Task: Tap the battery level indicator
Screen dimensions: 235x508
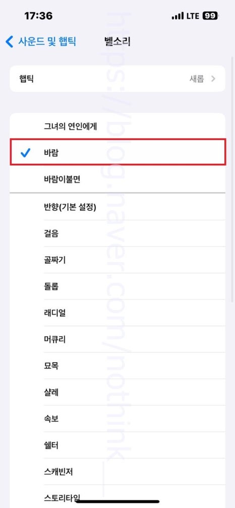Action: coord(211,16)
